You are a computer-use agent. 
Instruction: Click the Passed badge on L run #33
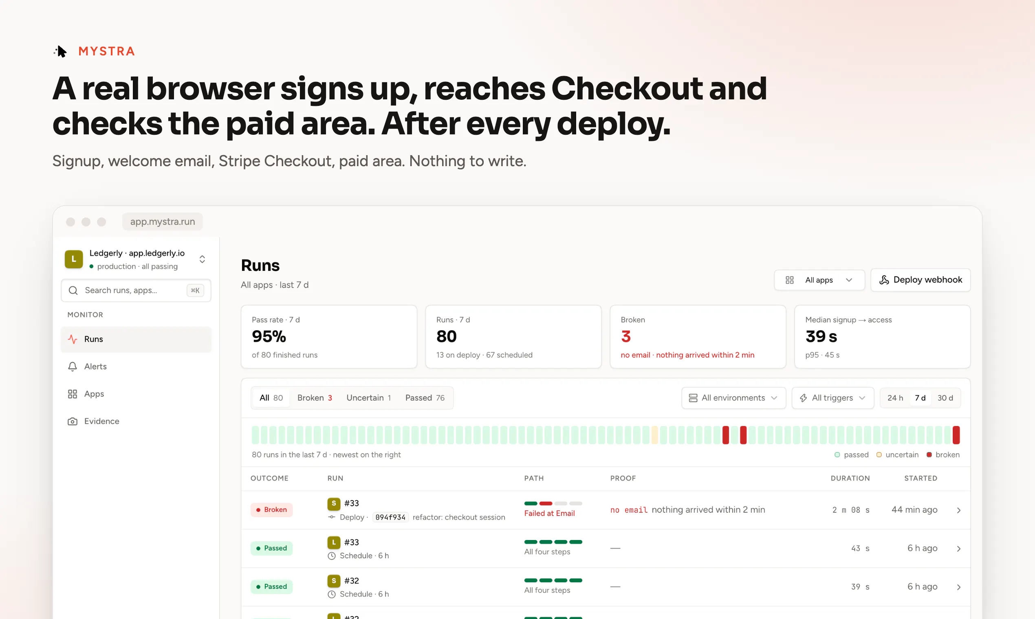272,548
